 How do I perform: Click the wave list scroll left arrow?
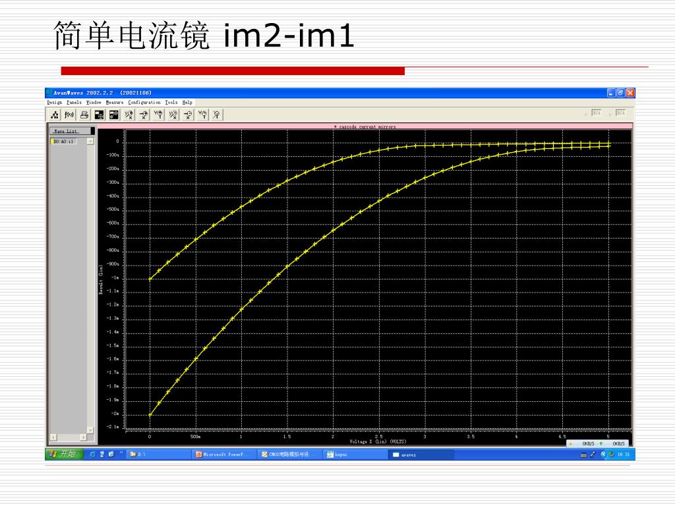(x=53, y=437)
